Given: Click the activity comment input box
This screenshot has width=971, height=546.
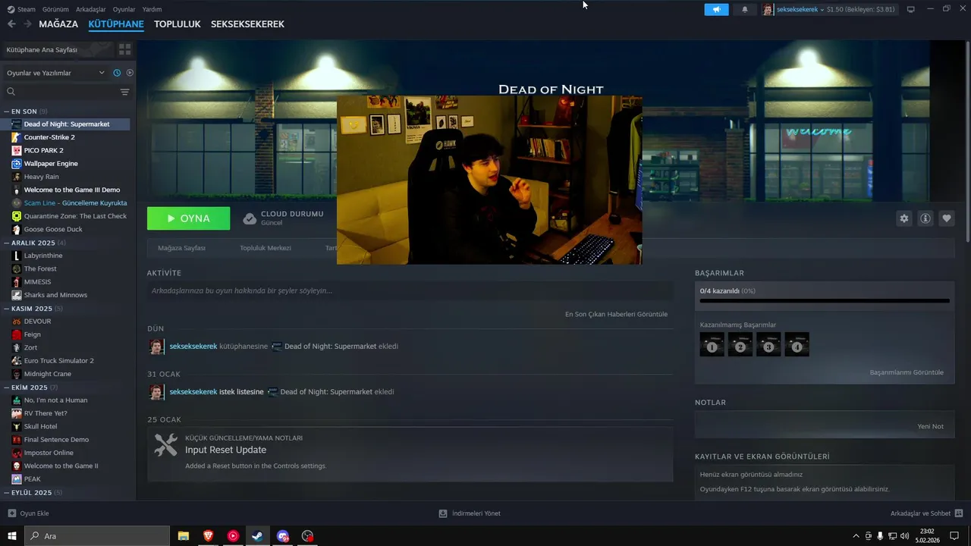Looking at the screenshot, I should coord(410,290).
